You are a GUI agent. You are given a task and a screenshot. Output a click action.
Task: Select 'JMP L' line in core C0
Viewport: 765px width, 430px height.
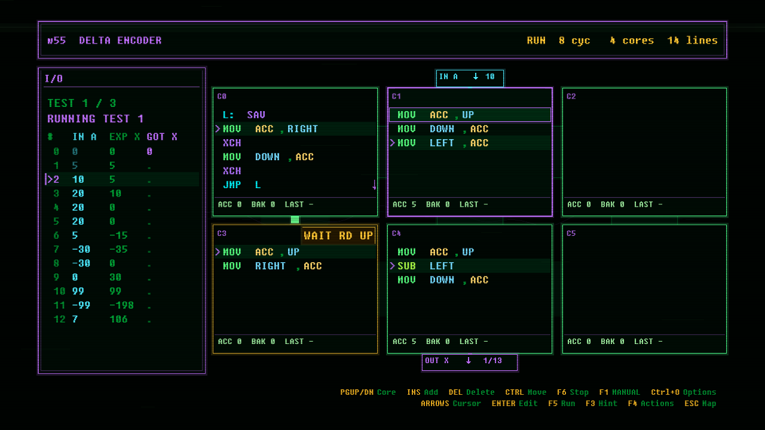click(x=295, y=185)
